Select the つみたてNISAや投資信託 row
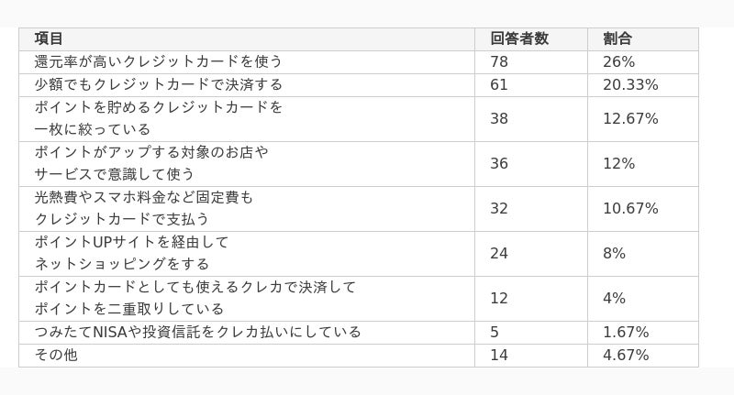The height and width of the screenshot is (395, 734). (x=359, y=333)
